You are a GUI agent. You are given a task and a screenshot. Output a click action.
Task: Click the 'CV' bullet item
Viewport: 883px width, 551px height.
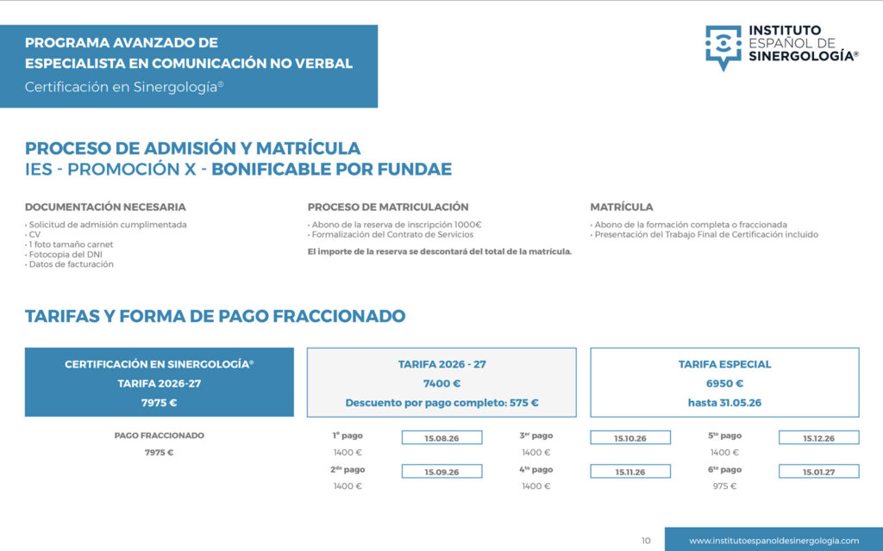33,234
